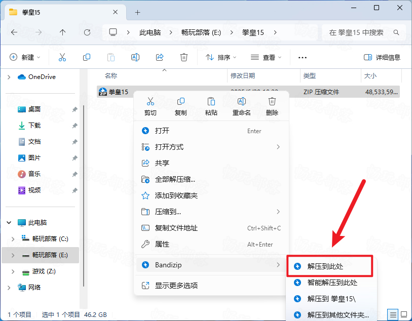Open the 压缩到... submenu
Screen dimensions: 412x321
tap(211, 212)
